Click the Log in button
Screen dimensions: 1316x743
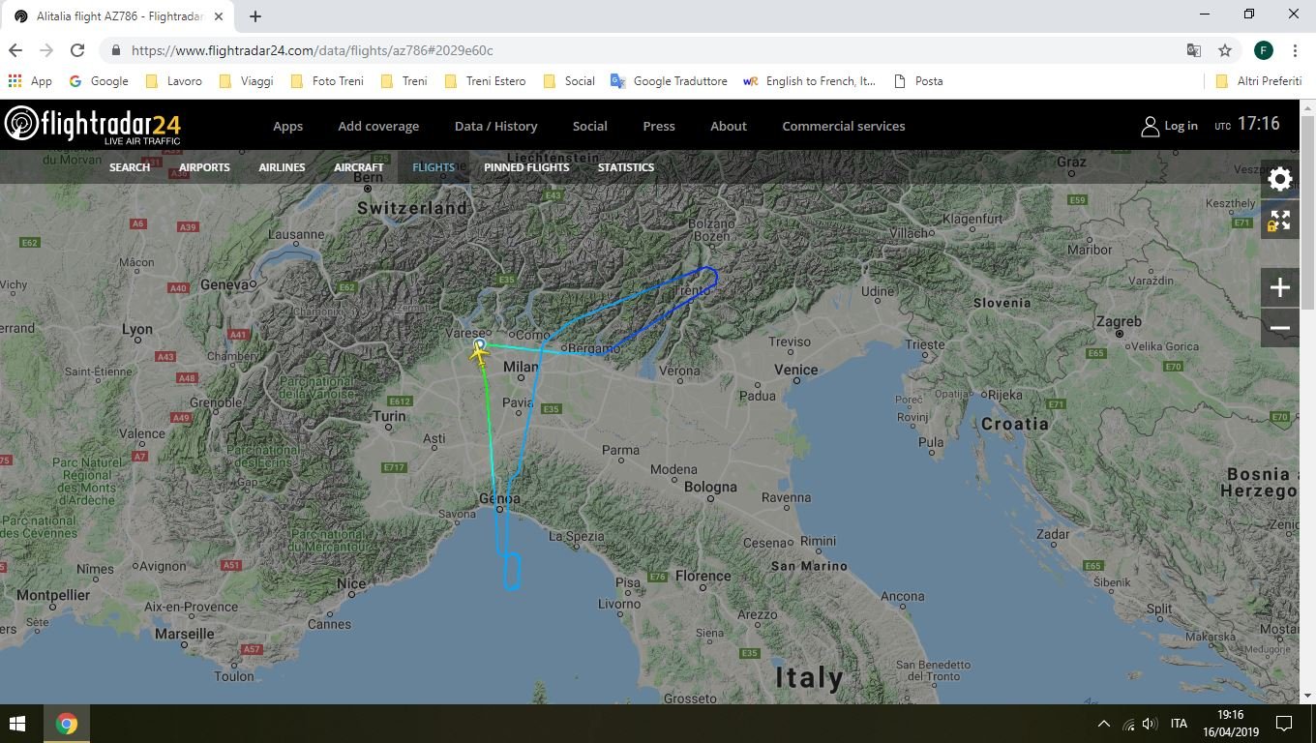coord(1170,126)
